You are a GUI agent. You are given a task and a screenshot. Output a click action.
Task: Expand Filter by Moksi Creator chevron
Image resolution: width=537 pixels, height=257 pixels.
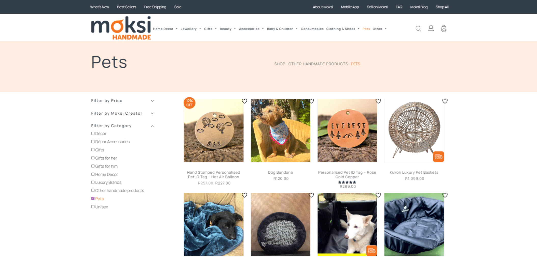[x=152, y=113]
